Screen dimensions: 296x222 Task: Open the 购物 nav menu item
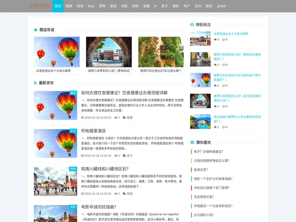[135, 6]
